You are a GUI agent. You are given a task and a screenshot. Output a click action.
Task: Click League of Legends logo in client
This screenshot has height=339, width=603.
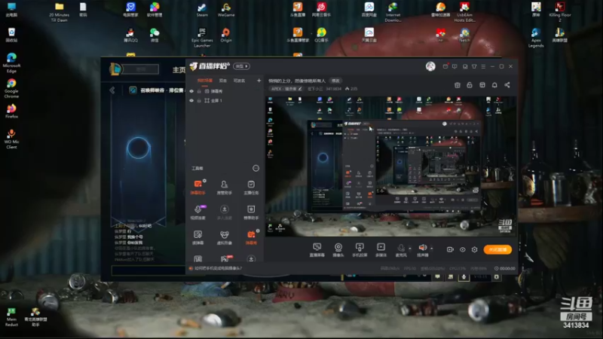[115, 69]
